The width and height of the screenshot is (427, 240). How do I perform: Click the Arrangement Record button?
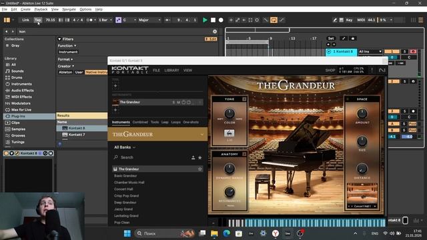(221, 20)
